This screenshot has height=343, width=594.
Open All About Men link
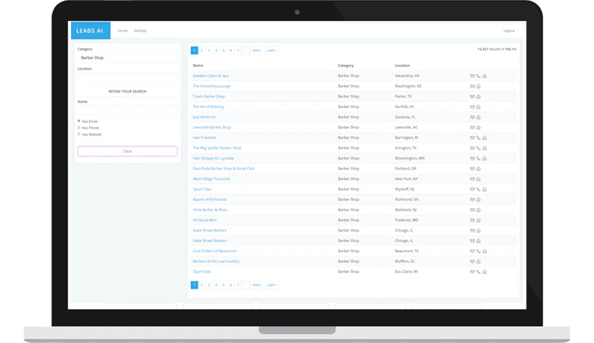[x=205, y=220]
